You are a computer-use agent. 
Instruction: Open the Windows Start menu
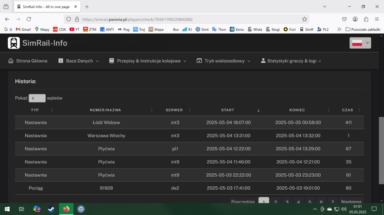(7, 209)
